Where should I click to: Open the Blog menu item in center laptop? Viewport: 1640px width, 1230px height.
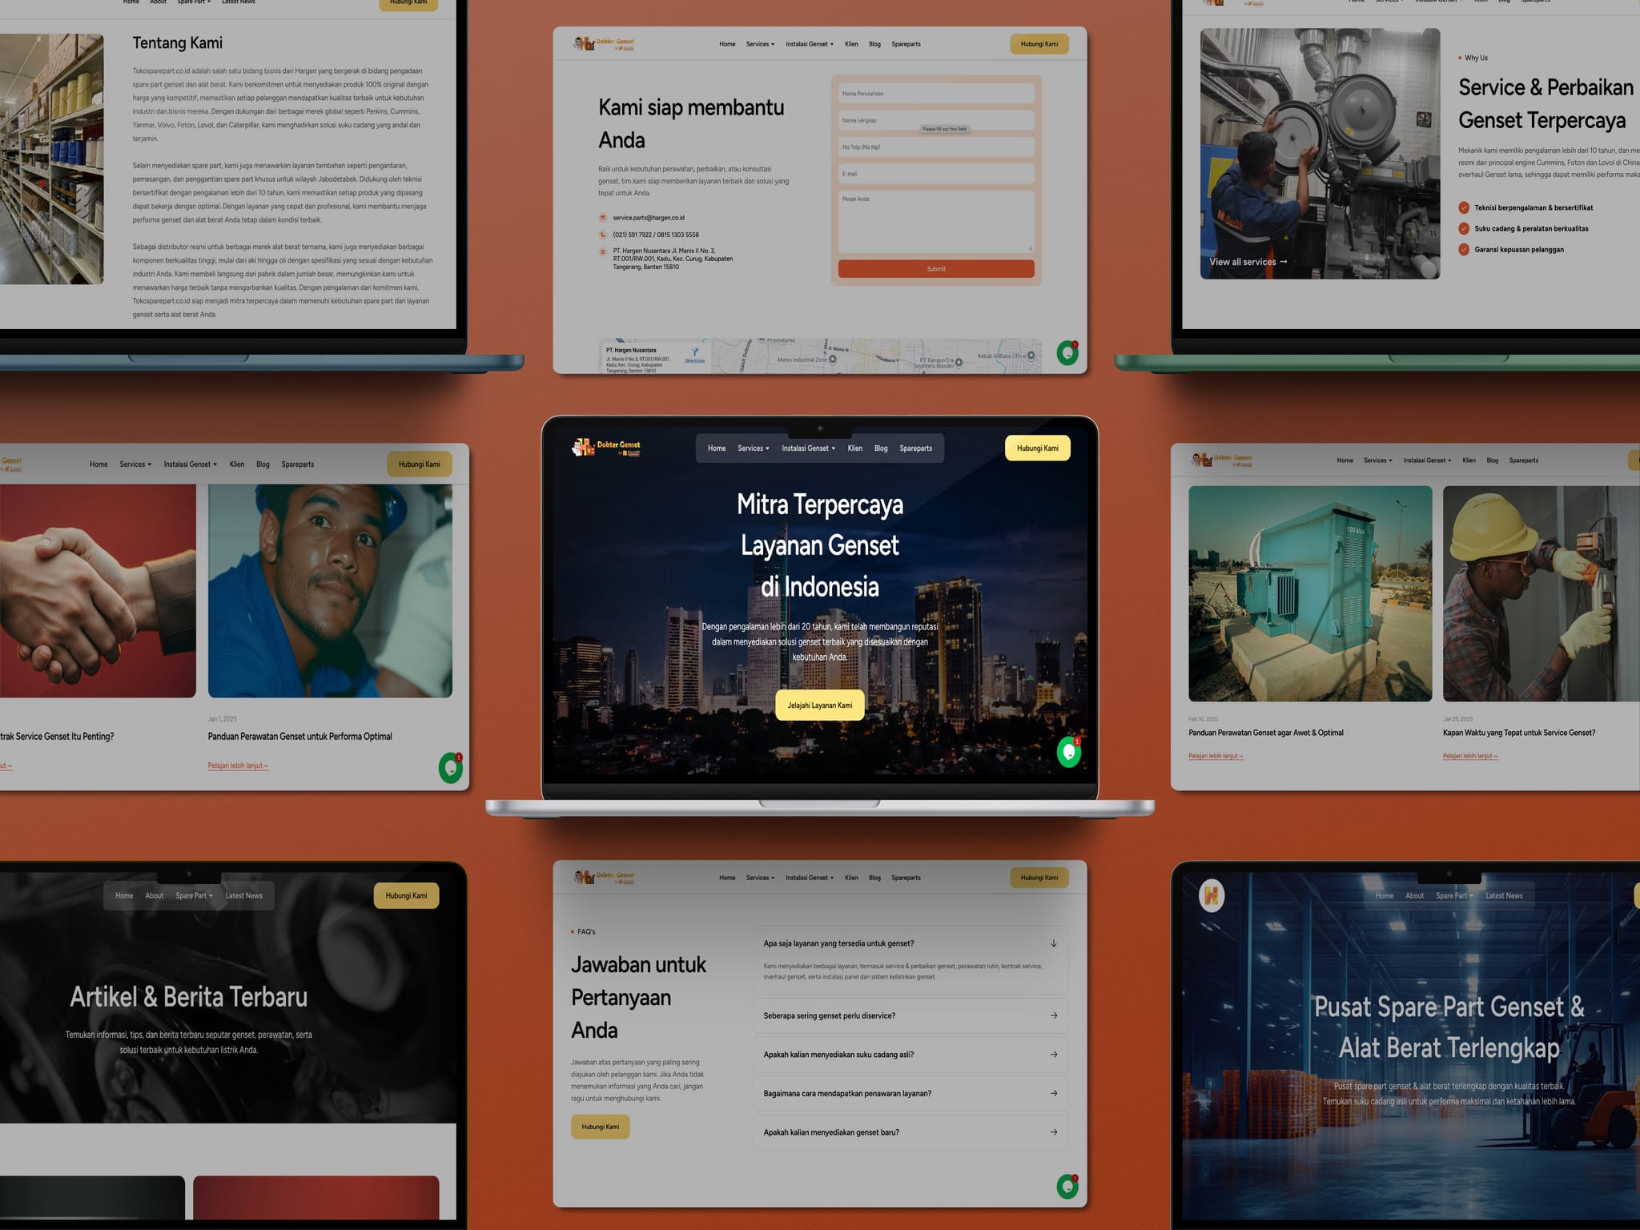pyautogui.click(x=881, y=448)
